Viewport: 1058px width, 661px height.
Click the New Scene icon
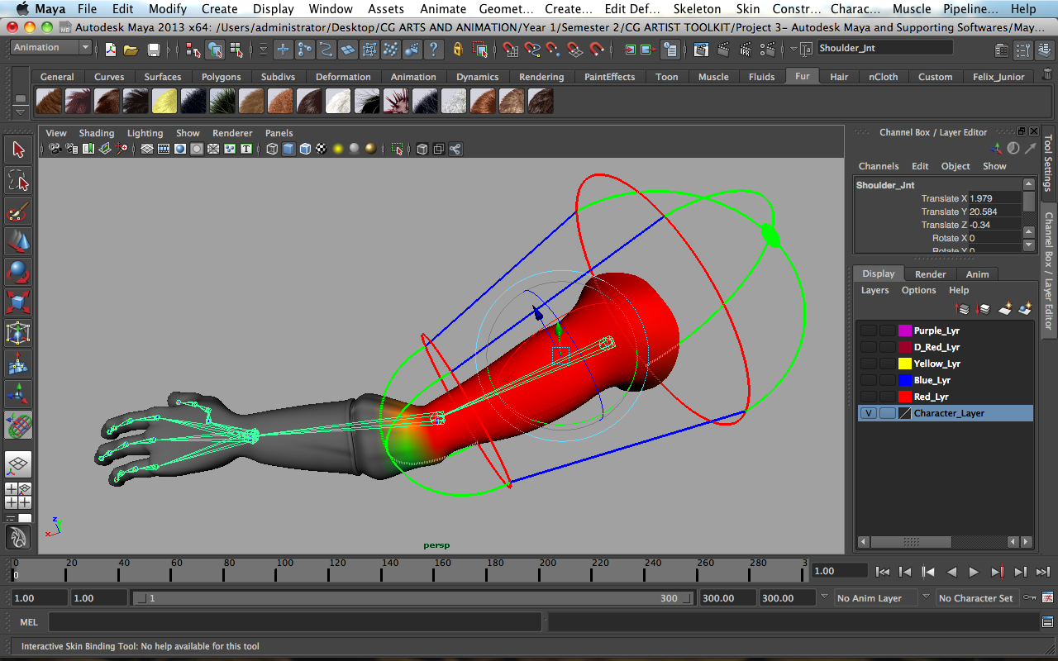[111, 50]
